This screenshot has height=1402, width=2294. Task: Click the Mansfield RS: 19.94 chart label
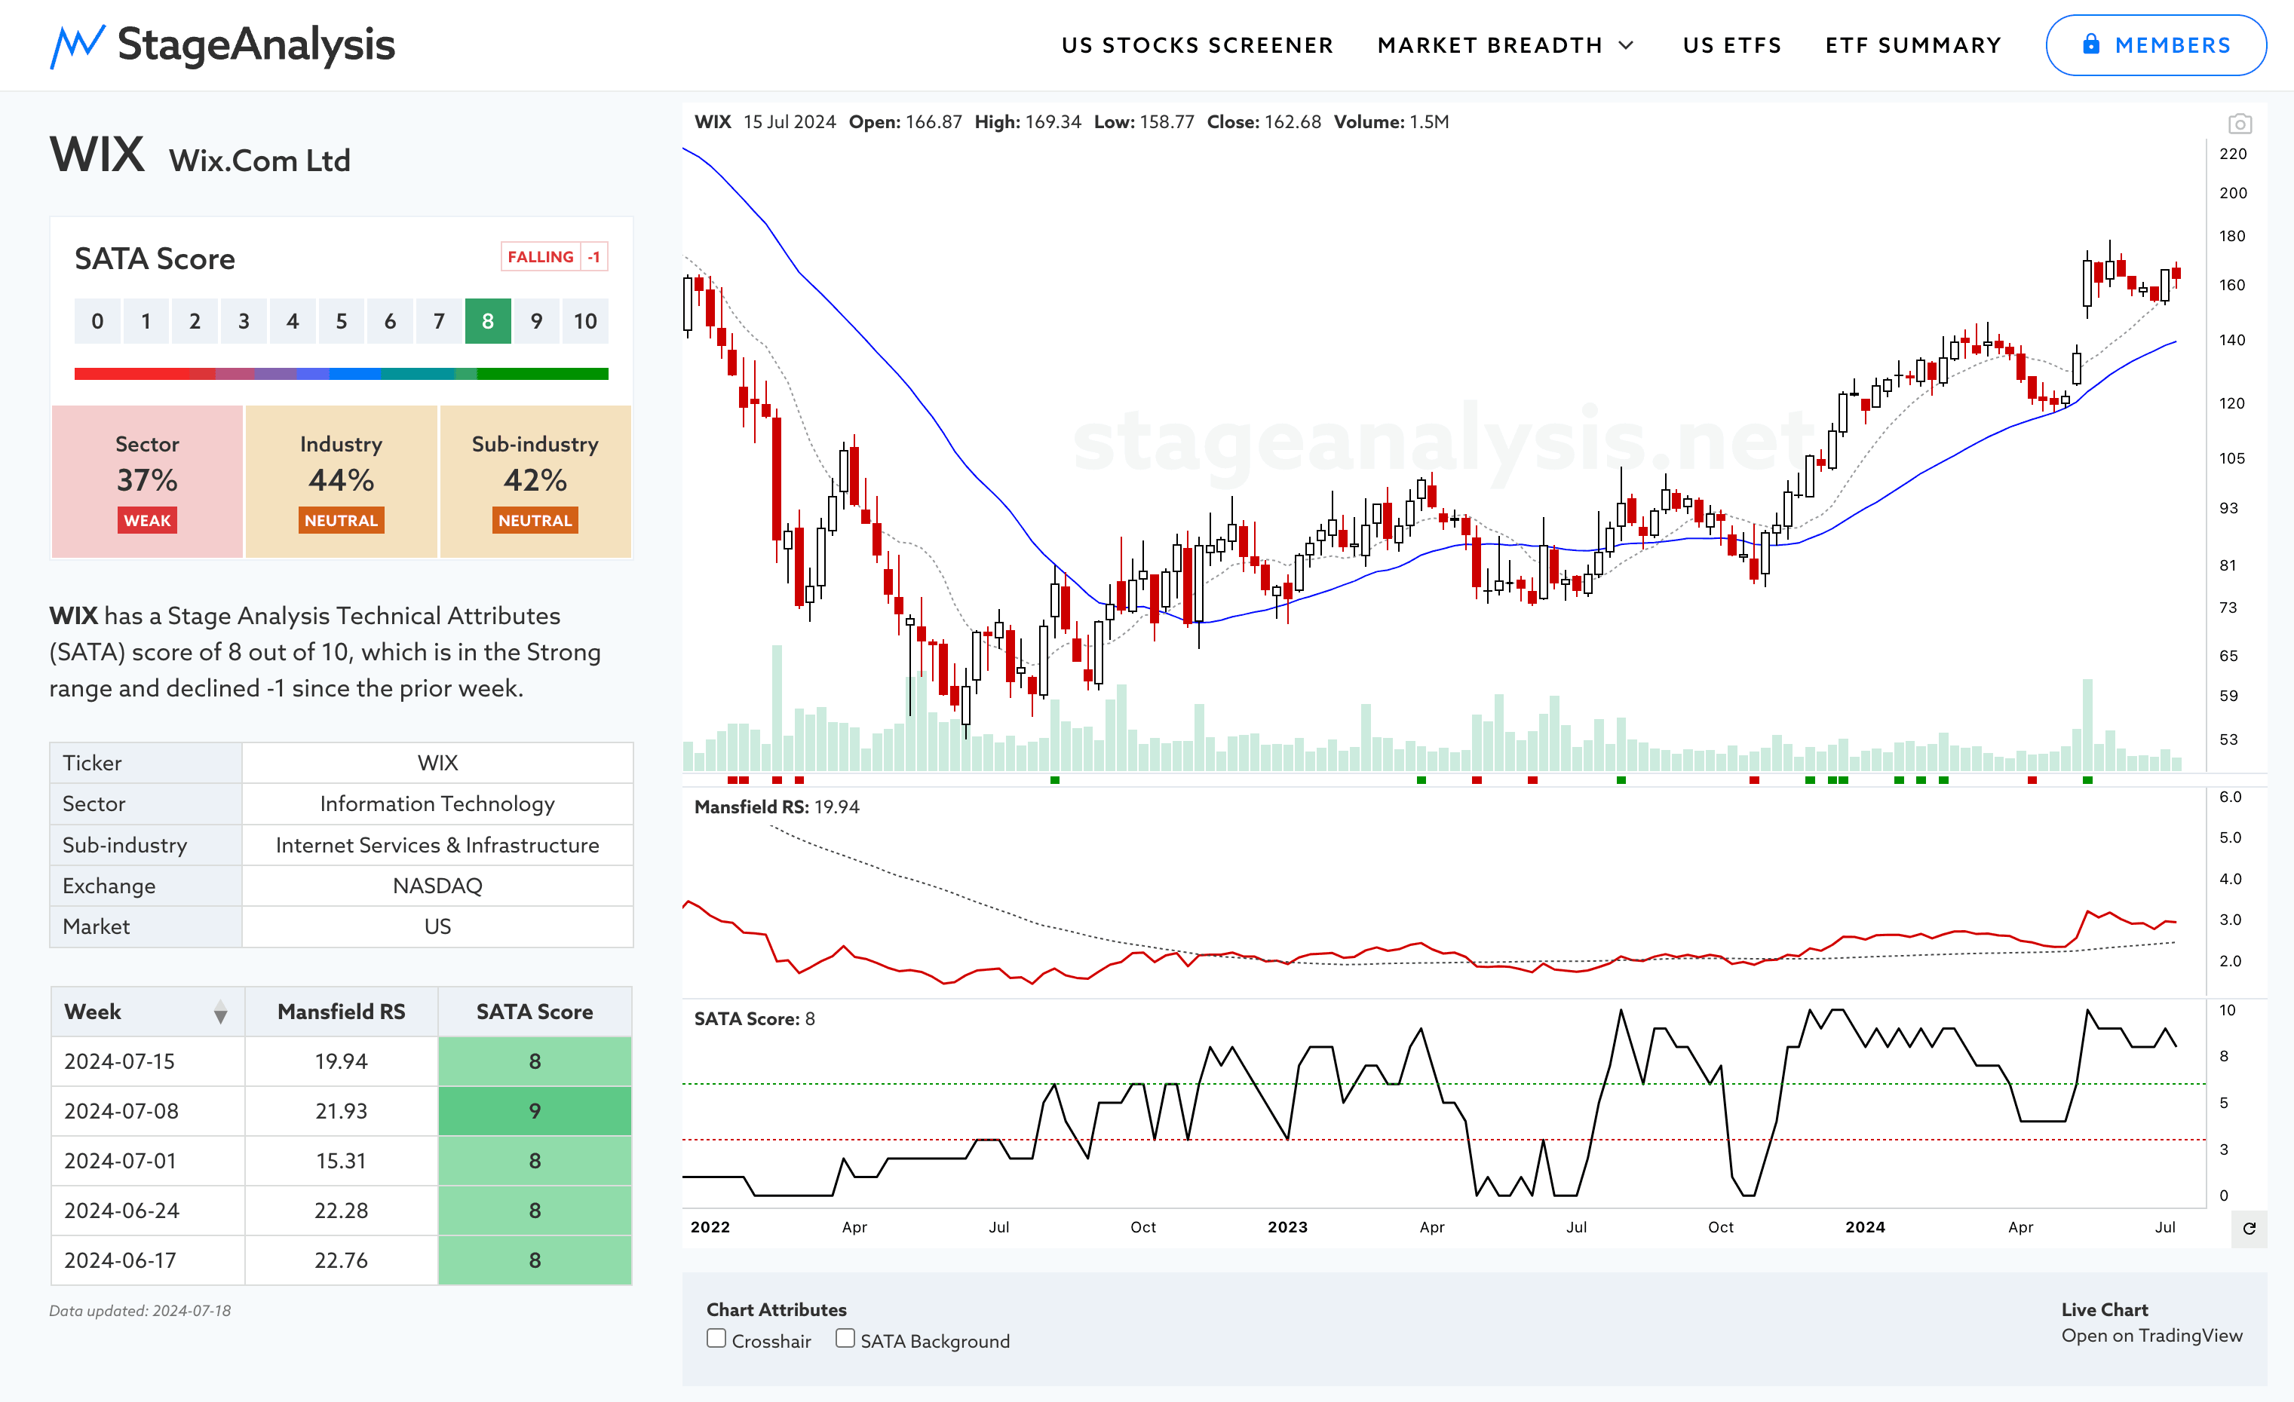click(x=777, y=807)
